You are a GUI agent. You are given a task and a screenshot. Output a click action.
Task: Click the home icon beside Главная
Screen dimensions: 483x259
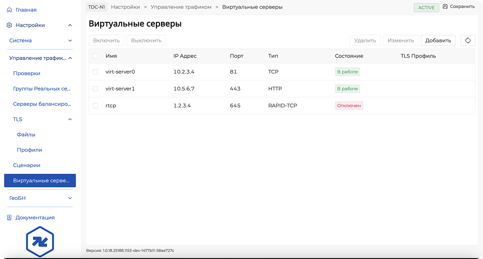[9, 10]
